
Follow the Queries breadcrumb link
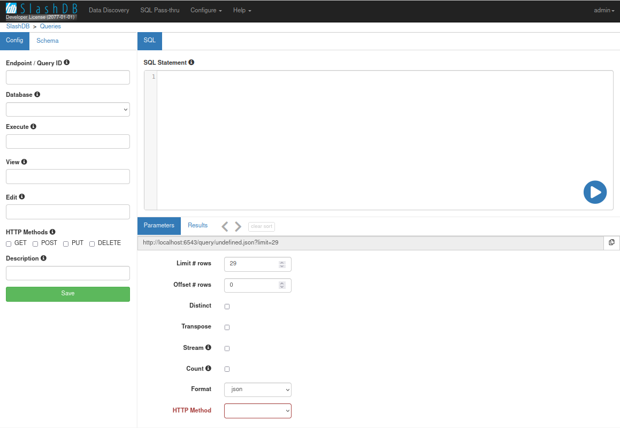point(50,27)
